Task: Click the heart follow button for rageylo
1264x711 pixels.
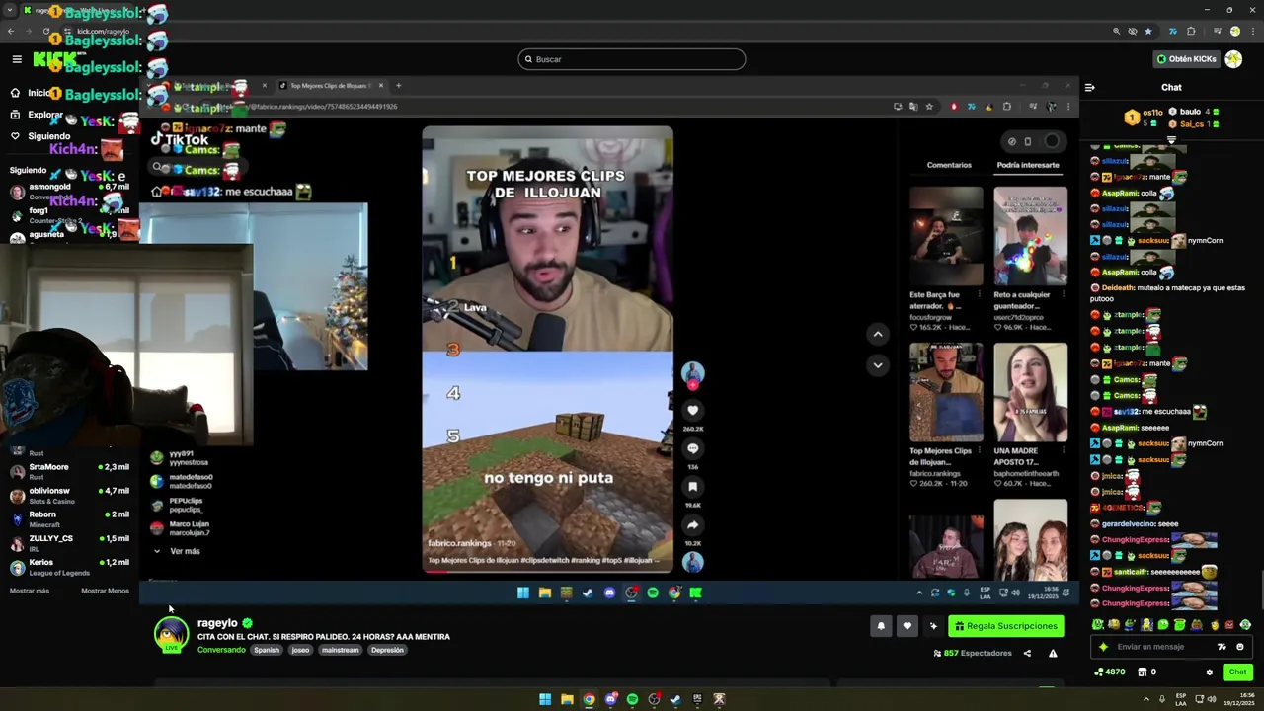Action: pos(907,626)
